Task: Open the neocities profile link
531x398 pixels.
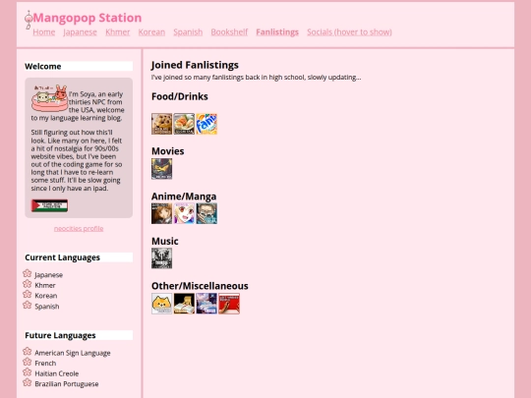Action: coord(79,228)
